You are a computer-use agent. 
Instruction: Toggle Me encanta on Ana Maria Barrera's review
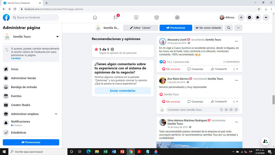coord(171,102)
